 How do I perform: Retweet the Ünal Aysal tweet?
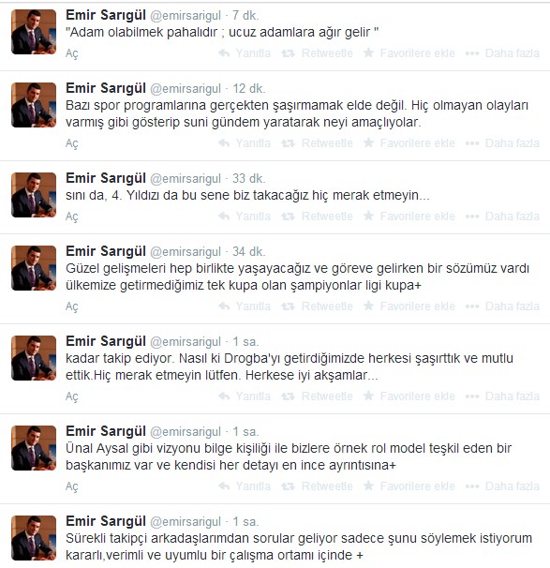(x=317, y=486)
